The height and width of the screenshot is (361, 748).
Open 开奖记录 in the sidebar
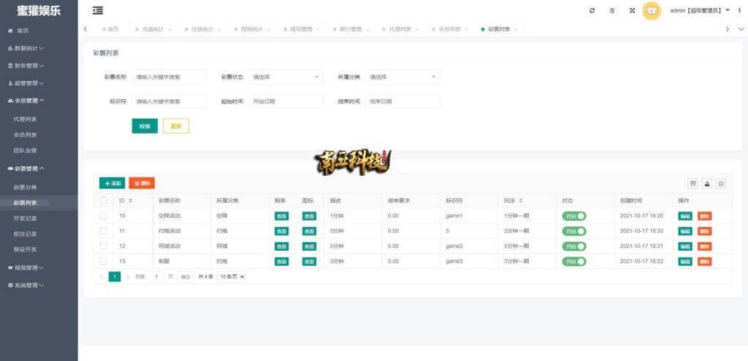tap(25, 218)
